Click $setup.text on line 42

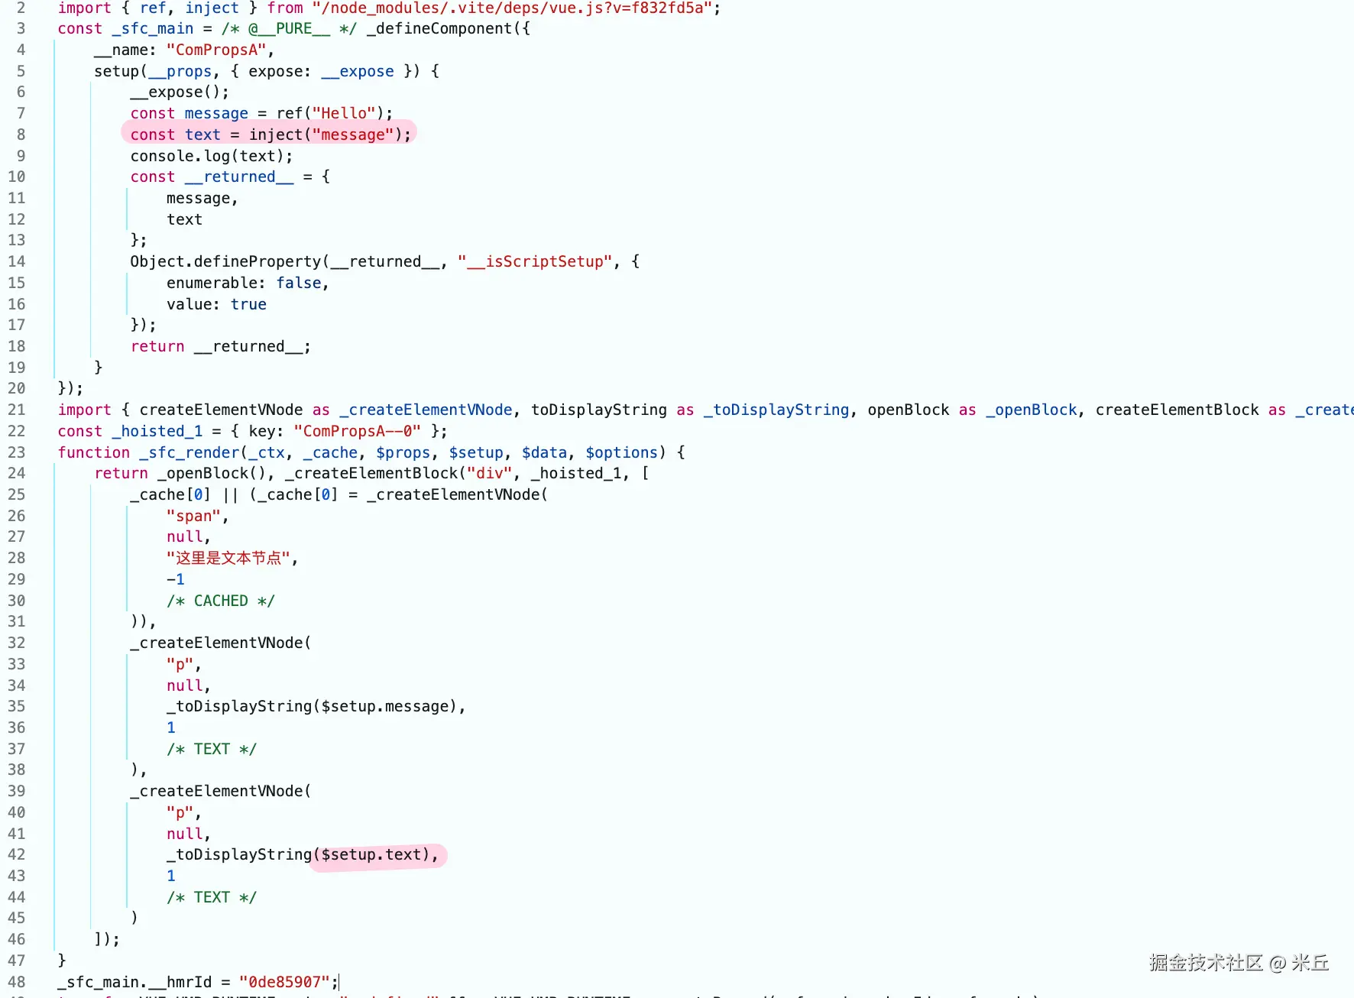coord(371,854)
